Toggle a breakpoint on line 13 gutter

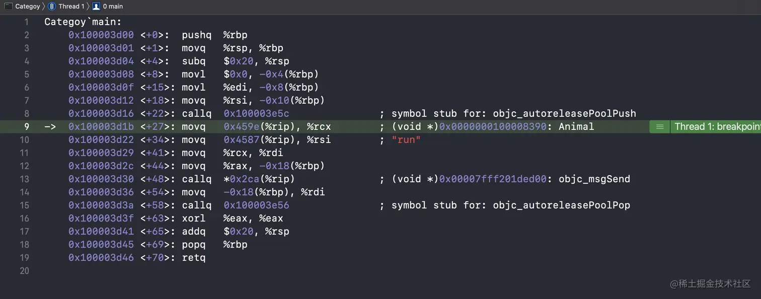(25, 179)
